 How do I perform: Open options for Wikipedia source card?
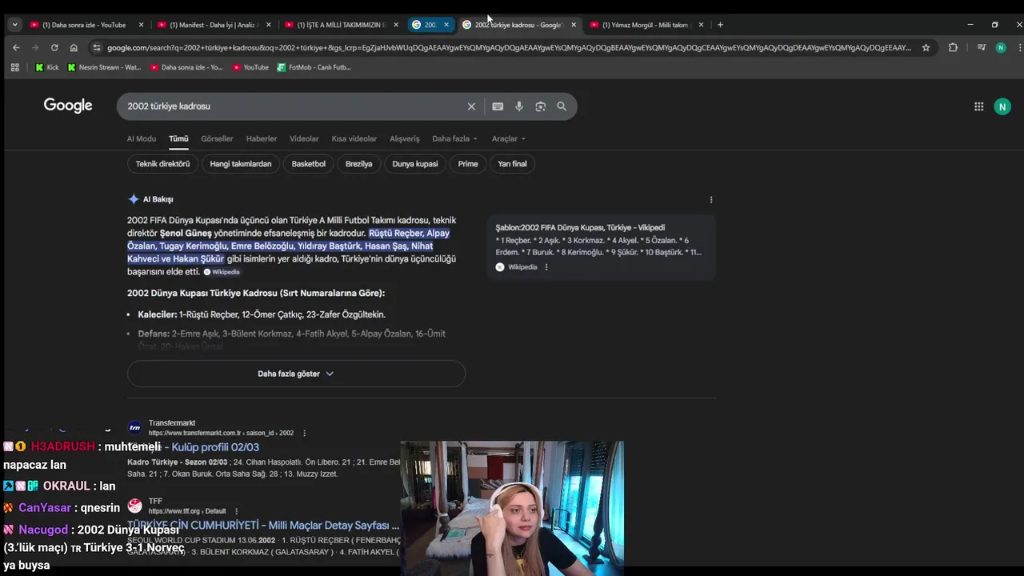[546, 267]
